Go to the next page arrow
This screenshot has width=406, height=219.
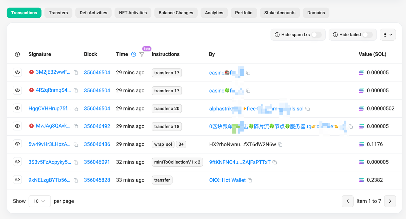click(x=390, y=201)
